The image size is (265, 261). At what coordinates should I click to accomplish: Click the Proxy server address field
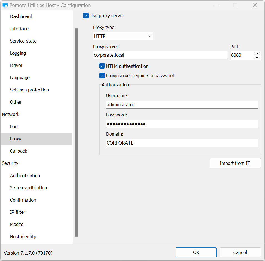[160, 55]
